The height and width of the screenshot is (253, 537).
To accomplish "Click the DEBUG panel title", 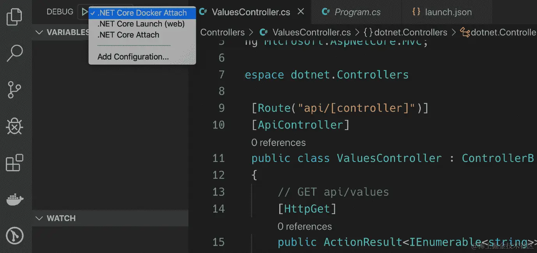I will point(60,12).
